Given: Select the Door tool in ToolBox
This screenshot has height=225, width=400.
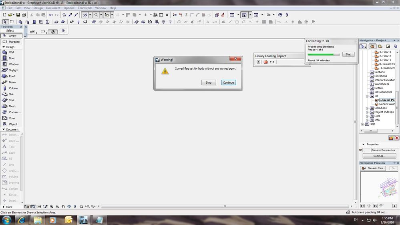Looking at the screenshot, I should pos(12,58).
